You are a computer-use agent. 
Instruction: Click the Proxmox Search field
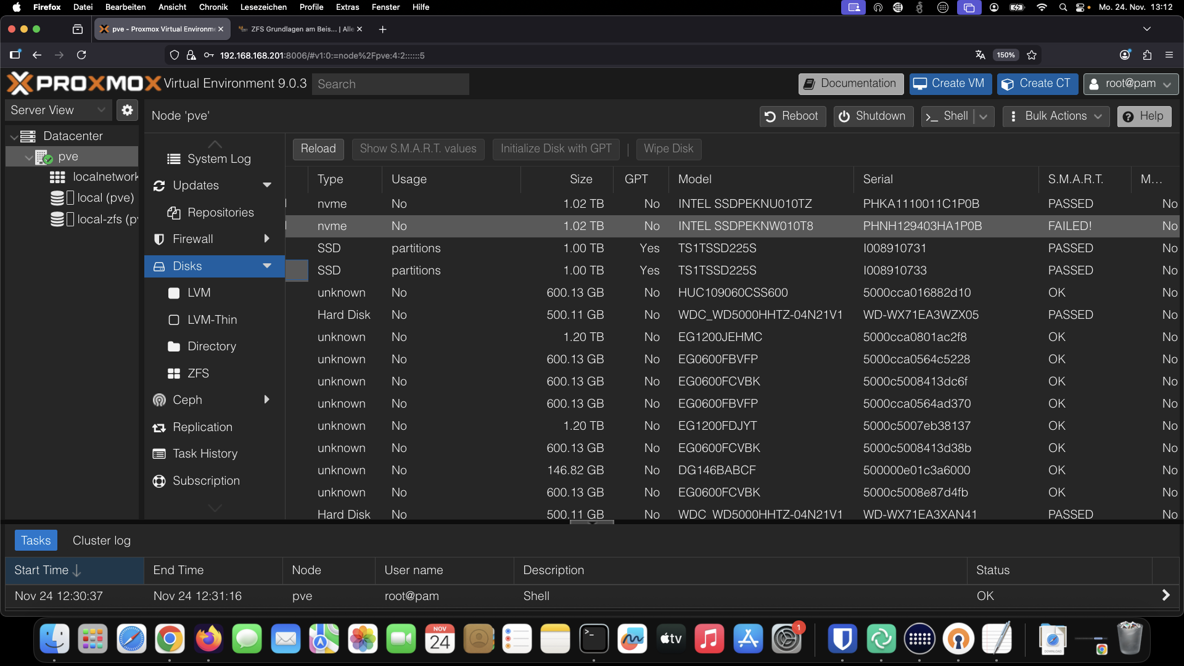pyautogui.click(x=390, y=84)
